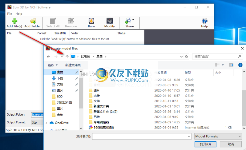Click the Status column header

point(121,33)
